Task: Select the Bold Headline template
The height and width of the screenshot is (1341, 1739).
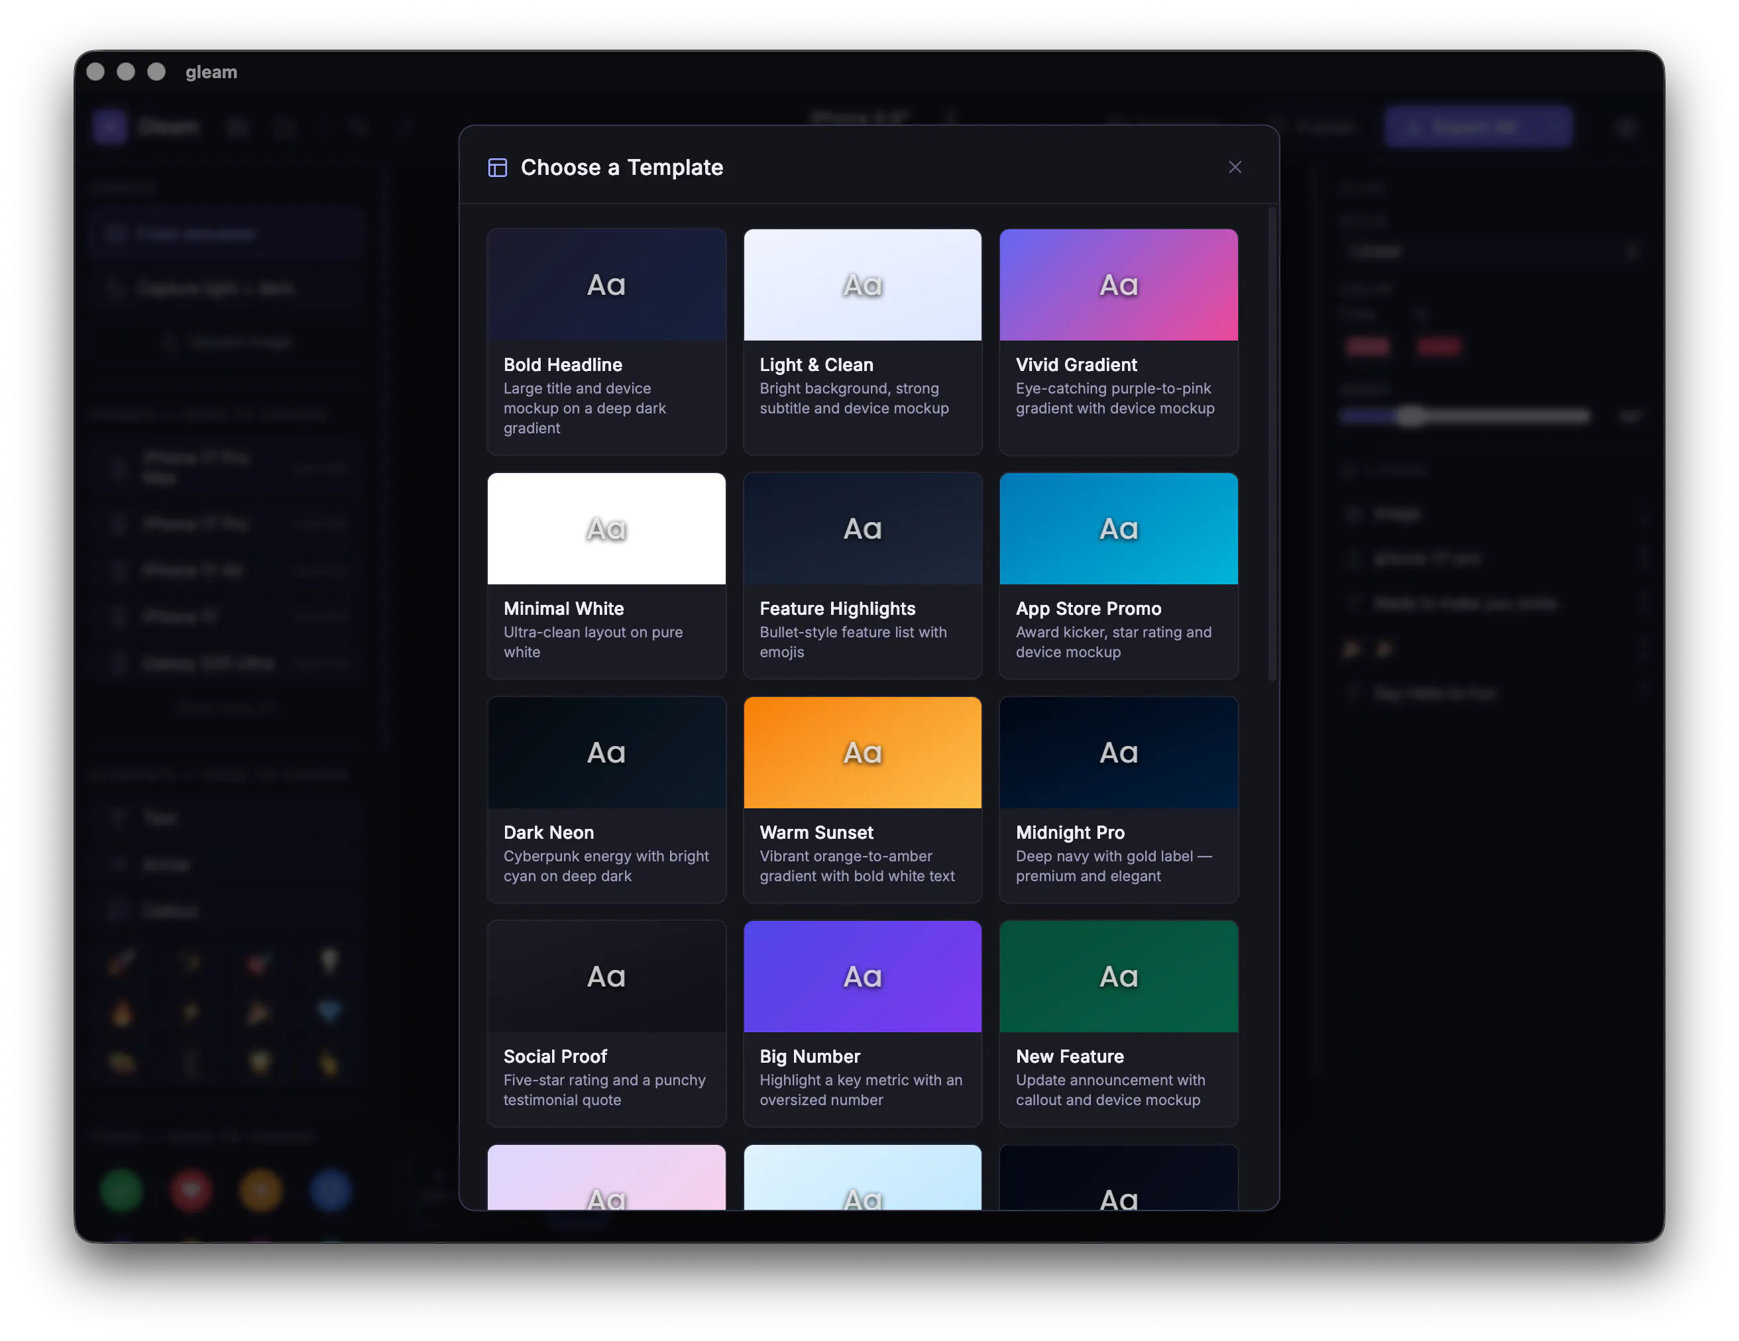Action: [606, 343]
